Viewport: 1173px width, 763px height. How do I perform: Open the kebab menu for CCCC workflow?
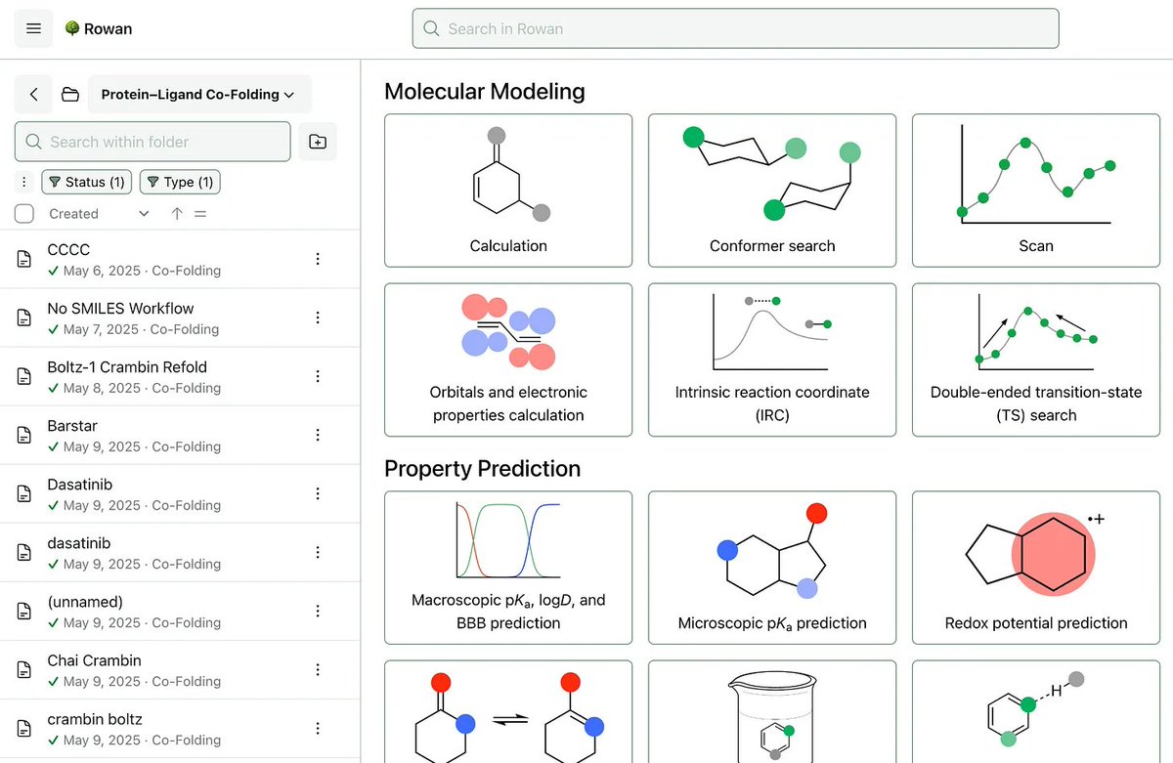pos(317,259)
